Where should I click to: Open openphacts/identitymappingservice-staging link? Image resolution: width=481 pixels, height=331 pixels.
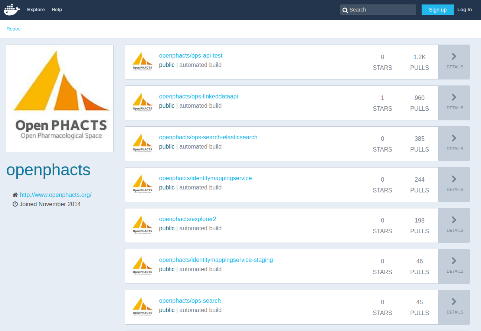point(216,260)
